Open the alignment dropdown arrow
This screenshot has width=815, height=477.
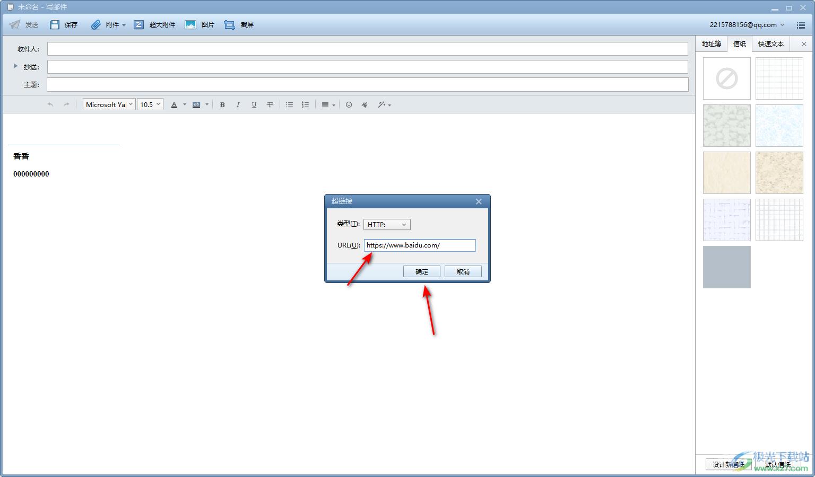pyautogui.click(x=334, y=105)
